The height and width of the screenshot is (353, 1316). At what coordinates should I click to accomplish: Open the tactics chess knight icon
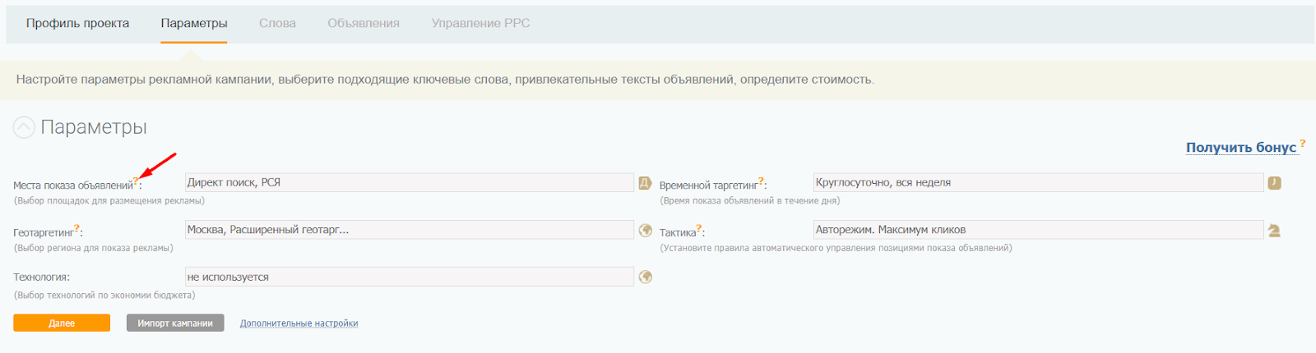(1274, 231)
